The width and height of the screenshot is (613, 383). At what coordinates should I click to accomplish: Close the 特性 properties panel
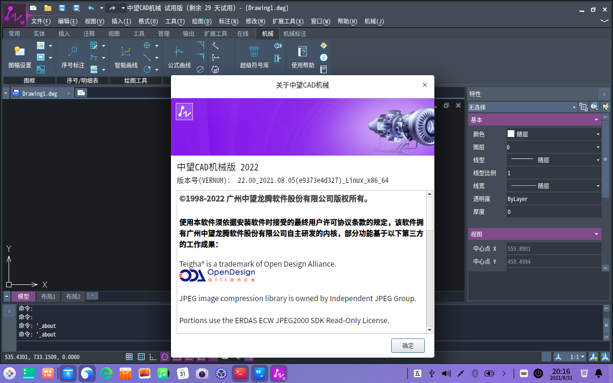click(x=604, y=94)
